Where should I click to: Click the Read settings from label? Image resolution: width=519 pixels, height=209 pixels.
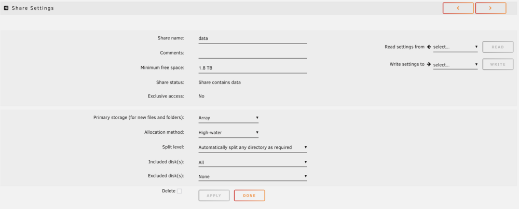(x=404, y=47)
